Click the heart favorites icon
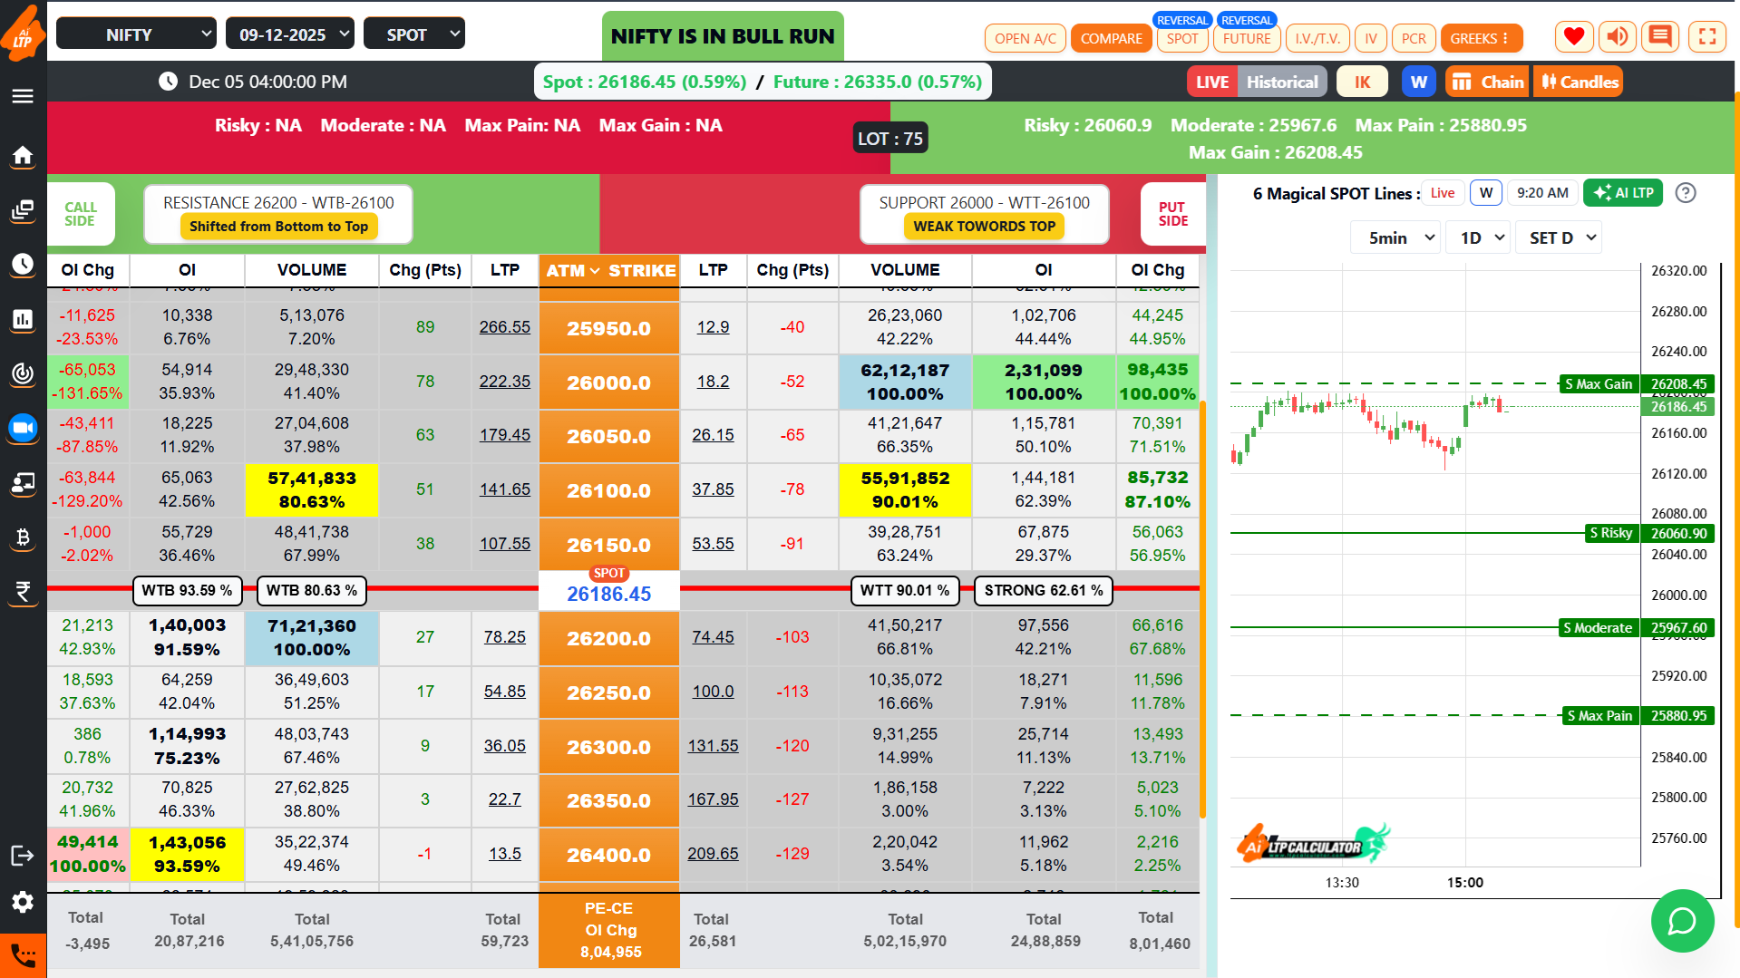The width and height of the screenshot is (1740, 978). tap(1573, 36)
